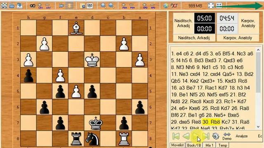Screen dimensions: 264x148
Task: Toggle infinite analysis (infinity icon)
Action: pyautogui.click(x=33, y=6)
